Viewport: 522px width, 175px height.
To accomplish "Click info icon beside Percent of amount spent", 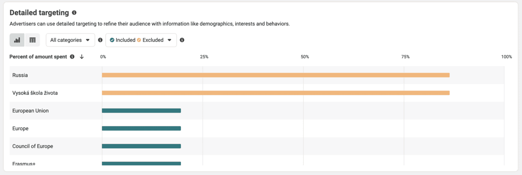I will click(x=72, y=57).
